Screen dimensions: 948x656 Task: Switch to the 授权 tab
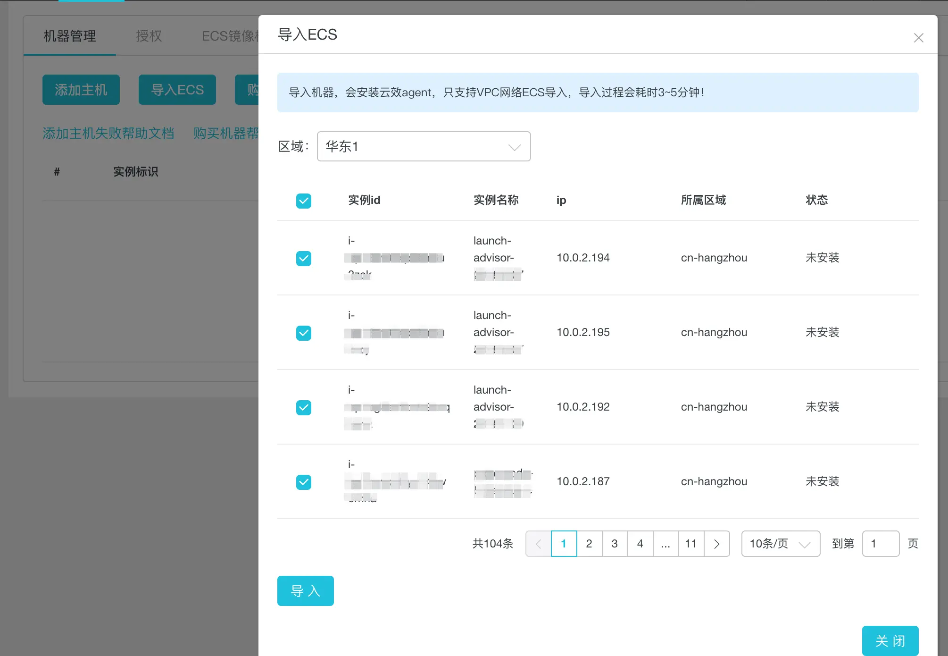pyautogui.click(x=149, y=36)
